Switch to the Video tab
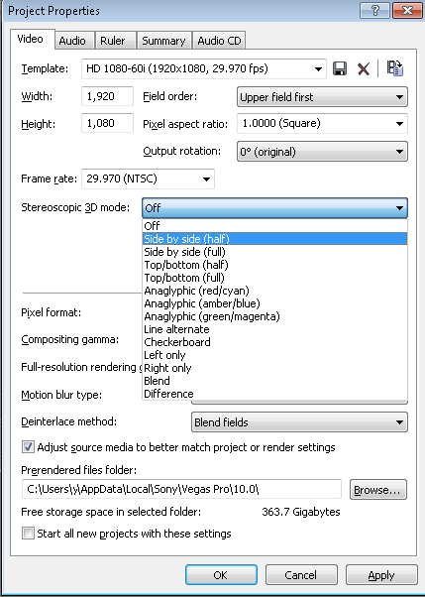The image size is (425, 597). (x=31, y=40)
